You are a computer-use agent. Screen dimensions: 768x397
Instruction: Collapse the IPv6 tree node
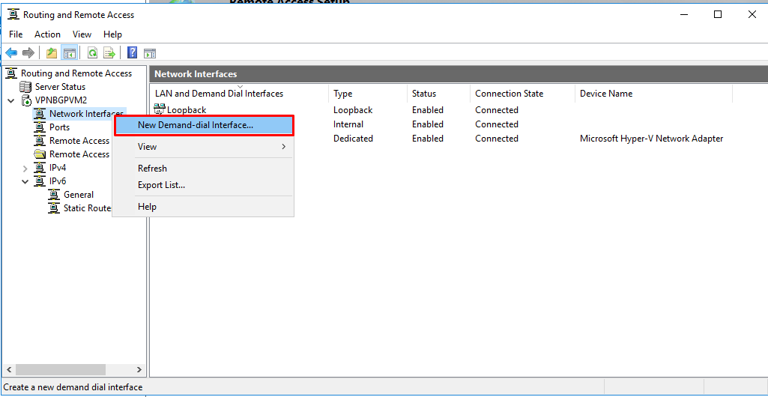coord(25,181)
